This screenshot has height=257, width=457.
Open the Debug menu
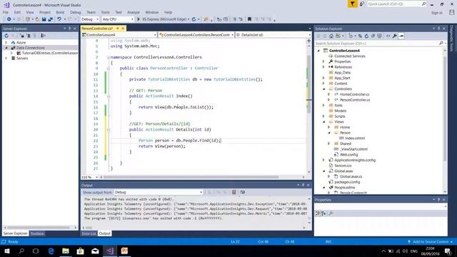point(75,12)
